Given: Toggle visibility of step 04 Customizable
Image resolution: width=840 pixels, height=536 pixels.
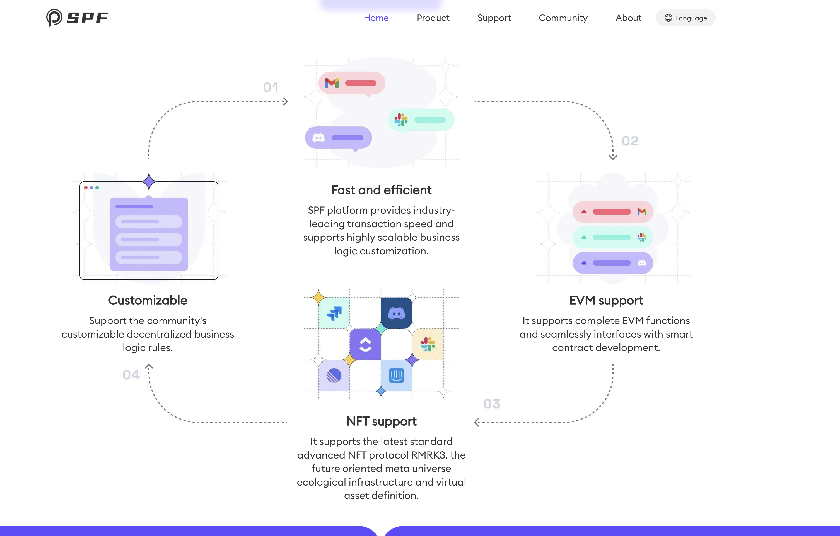Looking at the screenshot, I should [147, 300].
